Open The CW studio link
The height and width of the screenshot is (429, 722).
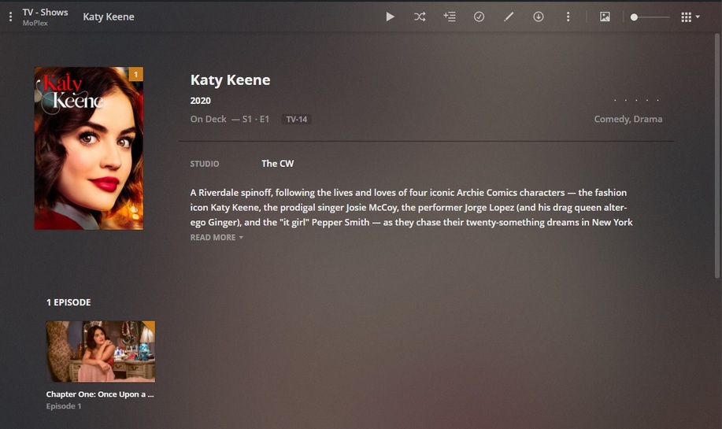[x=278, y=164]
